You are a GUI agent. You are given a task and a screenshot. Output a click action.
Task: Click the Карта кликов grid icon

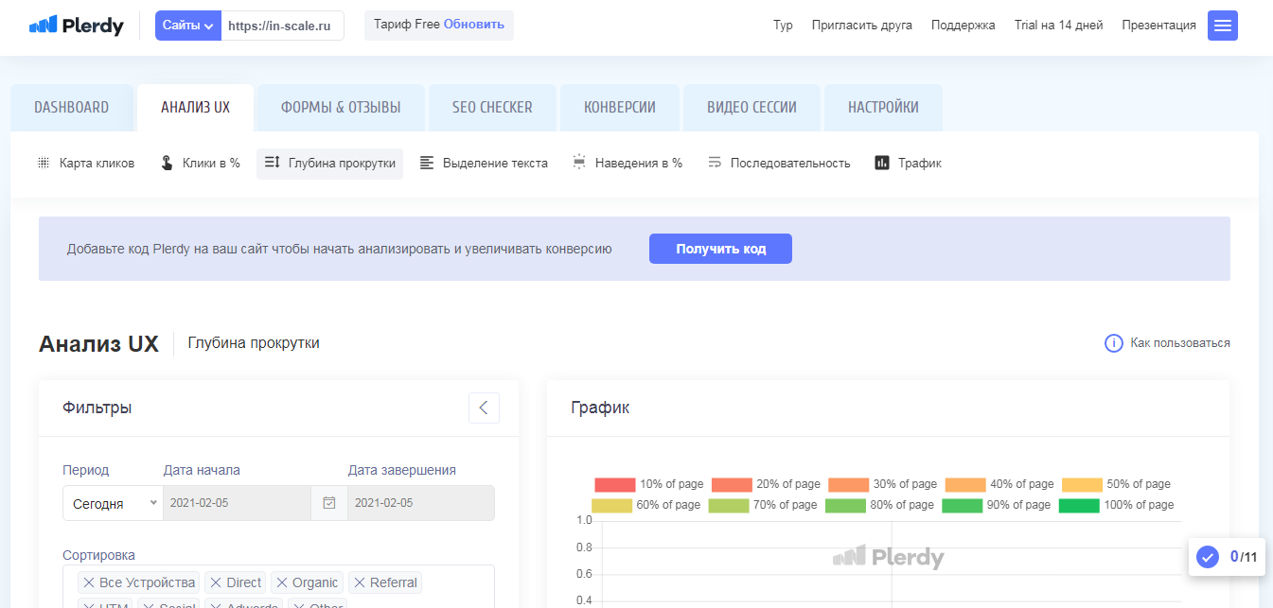click(x=44, y=163)
